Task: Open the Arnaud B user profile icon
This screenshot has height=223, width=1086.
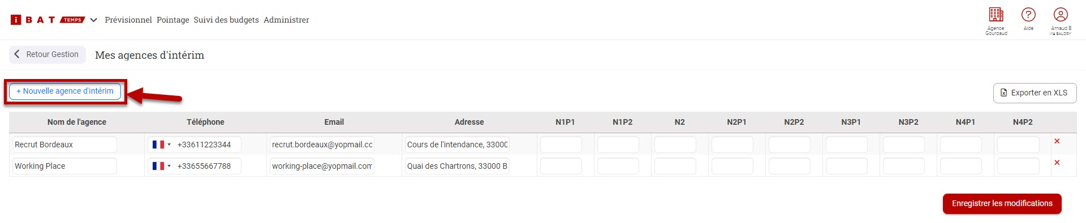Action: pyautogui.click(x=1061, y=15)
